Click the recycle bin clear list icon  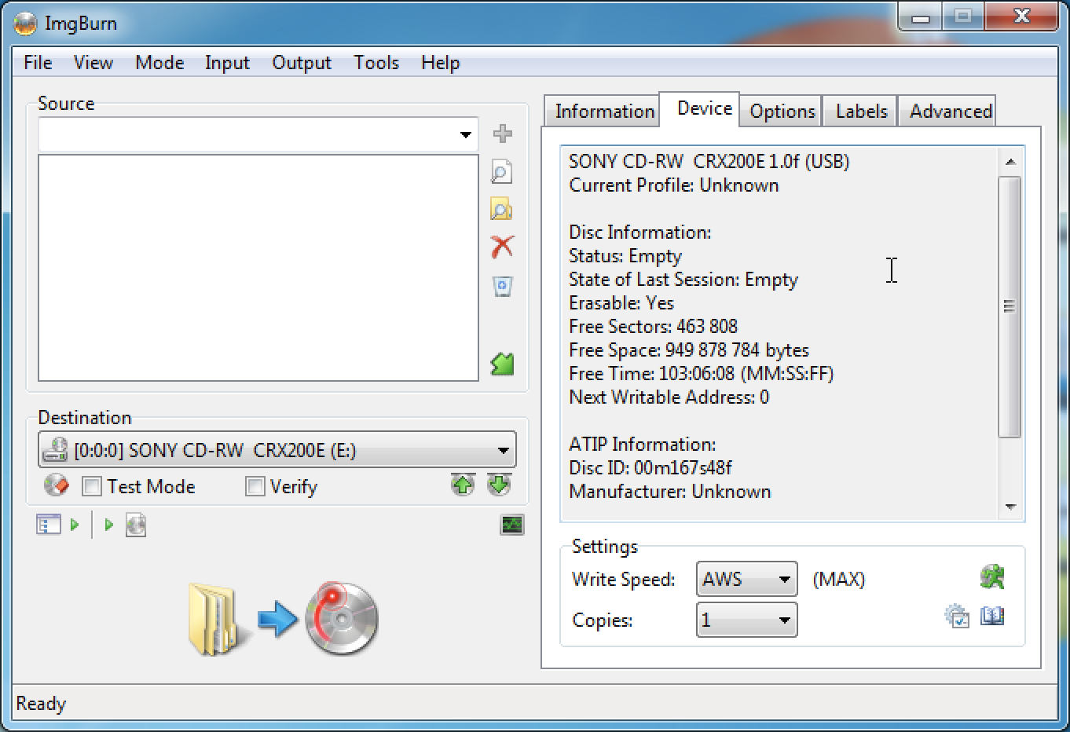[503, 286]
